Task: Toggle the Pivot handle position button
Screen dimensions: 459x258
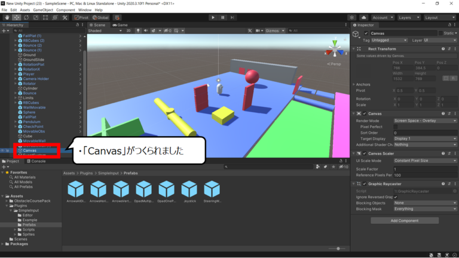Action: click(x=81, y=17)
